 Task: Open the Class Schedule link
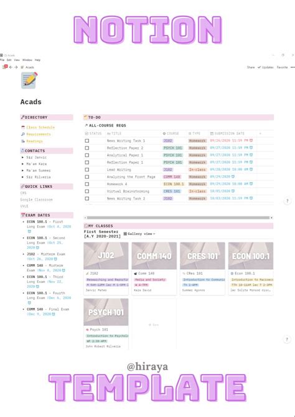40,127
